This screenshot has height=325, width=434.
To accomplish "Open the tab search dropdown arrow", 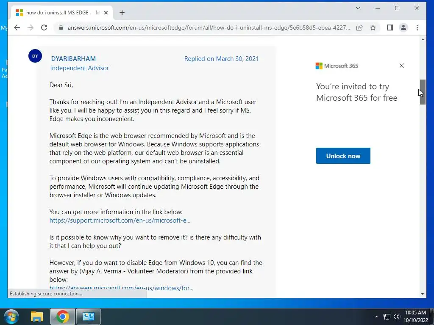I will tap(358, 8).
